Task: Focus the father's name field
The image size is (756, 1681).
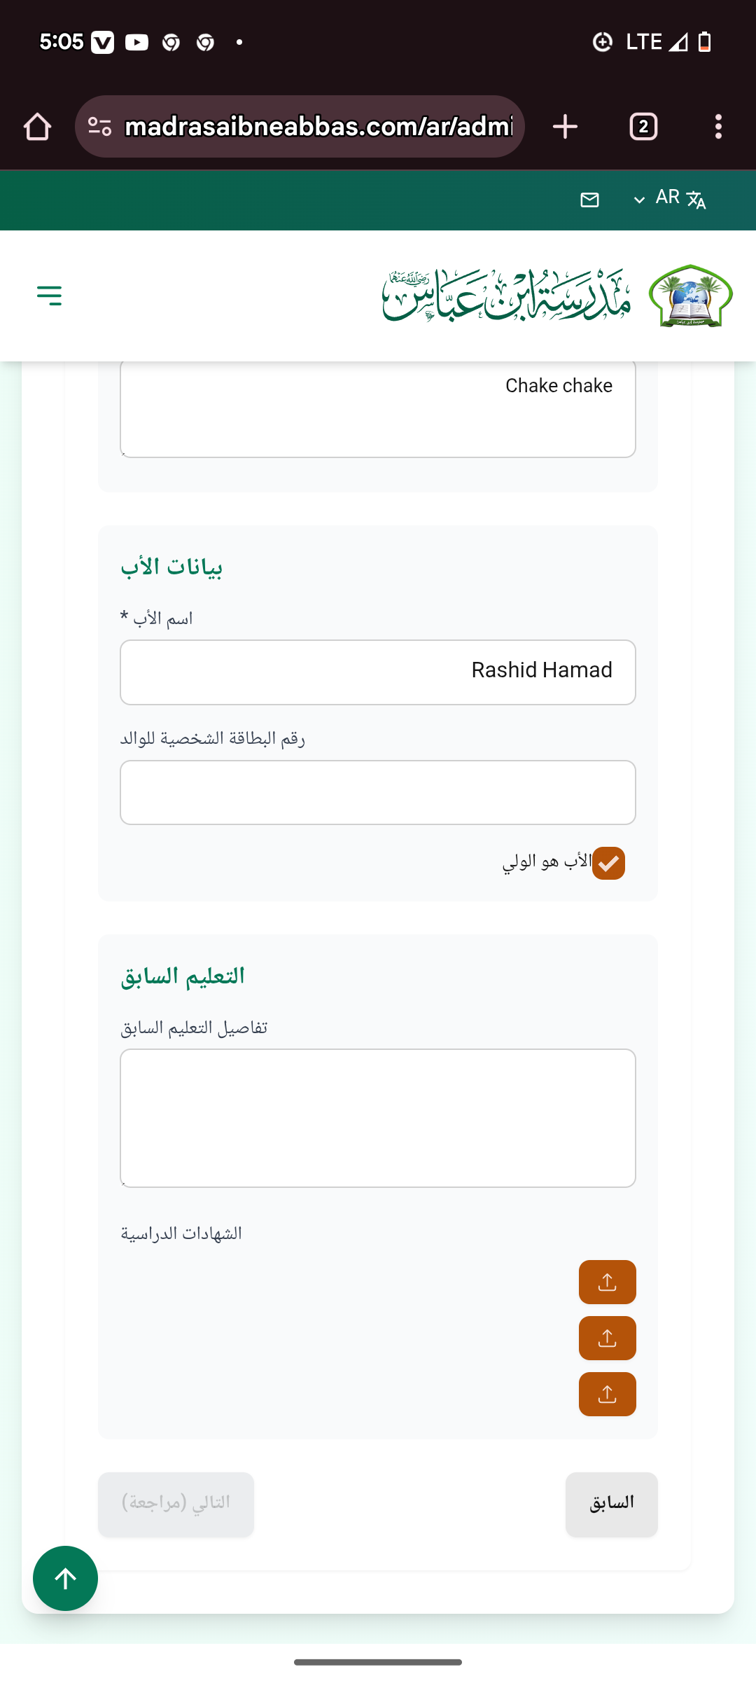Action: point(378,672)
